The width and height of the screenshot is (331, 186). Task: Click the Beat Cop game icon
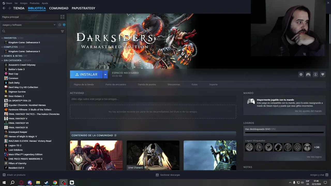tap(6, 74)
